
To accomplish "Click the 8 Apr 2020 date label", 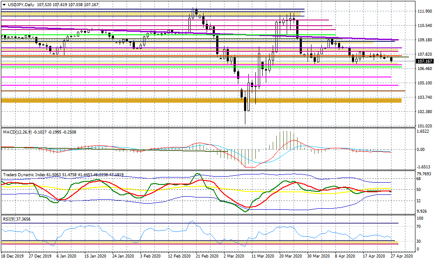I will coord(345,256).
